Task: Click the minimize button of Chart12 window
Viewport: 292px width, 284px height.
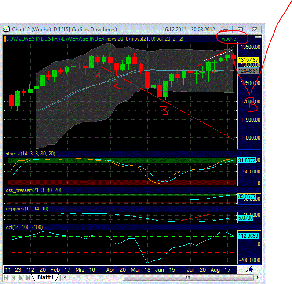Action: pyautogui.click(x=226, y=29)
